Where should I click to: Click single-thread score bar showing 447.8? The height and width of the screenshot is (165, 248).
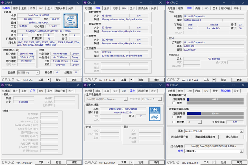215,99
